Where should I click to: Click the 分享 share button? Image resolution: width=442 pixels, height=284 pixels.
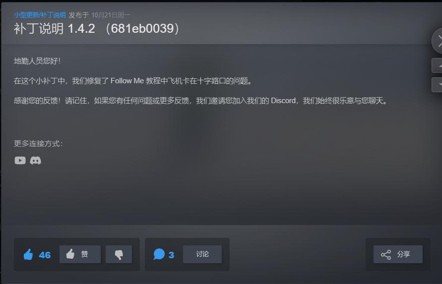point(398,254)
